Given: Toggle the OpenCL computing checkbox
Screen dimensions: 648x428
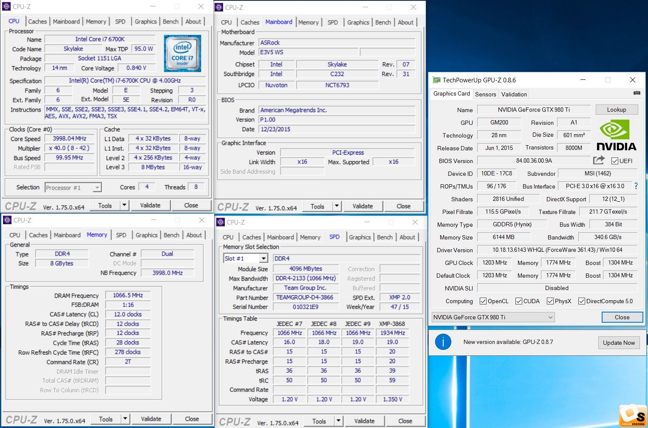Looking at the screenshot, I should [483, 301].
